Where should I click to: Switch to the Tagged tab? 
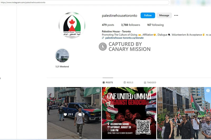click(150, 83)
